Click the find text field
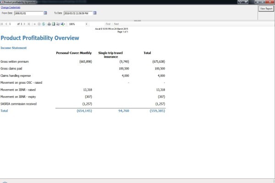 96,24
